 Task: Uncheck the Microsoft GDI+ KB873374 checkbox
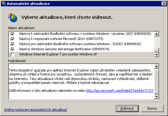[13, 39]
